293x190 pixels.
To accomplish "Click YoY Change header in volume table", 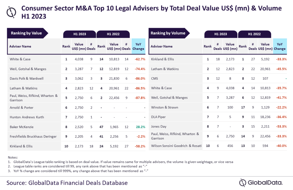I will pyautogui.click(x=280, y=46).
